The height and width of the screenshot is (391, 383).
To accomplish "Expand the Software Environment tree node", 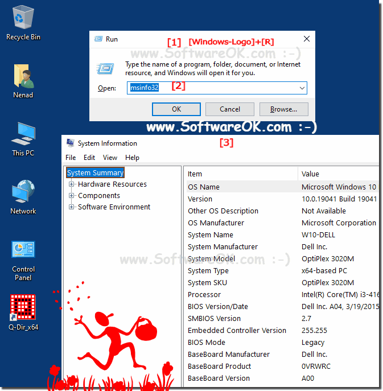I will point(71,207).
